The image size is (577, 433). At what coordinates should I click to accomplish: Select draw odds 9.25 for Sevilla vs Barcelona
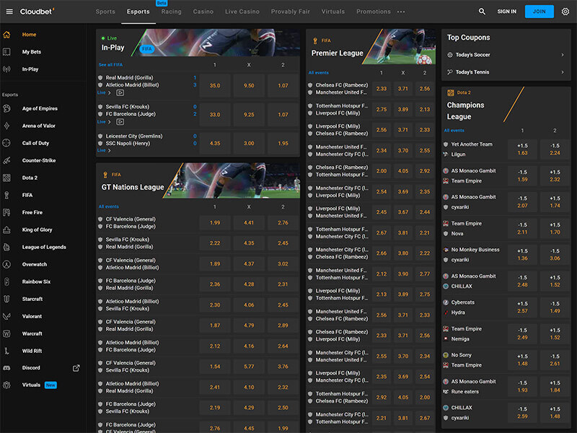[249, 115]
